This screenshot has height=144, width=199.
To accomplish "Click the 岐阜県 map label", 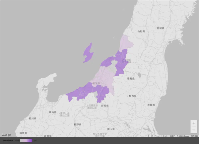I will click(x=48, y=136).
